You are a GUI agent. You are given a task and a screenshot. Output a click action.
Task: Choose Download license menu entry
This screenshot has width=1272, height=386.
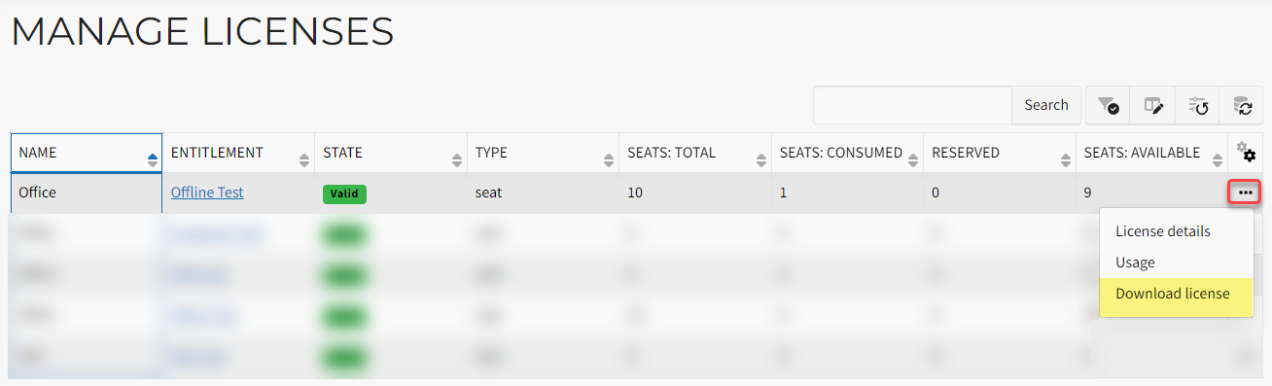coord(1173,294)
